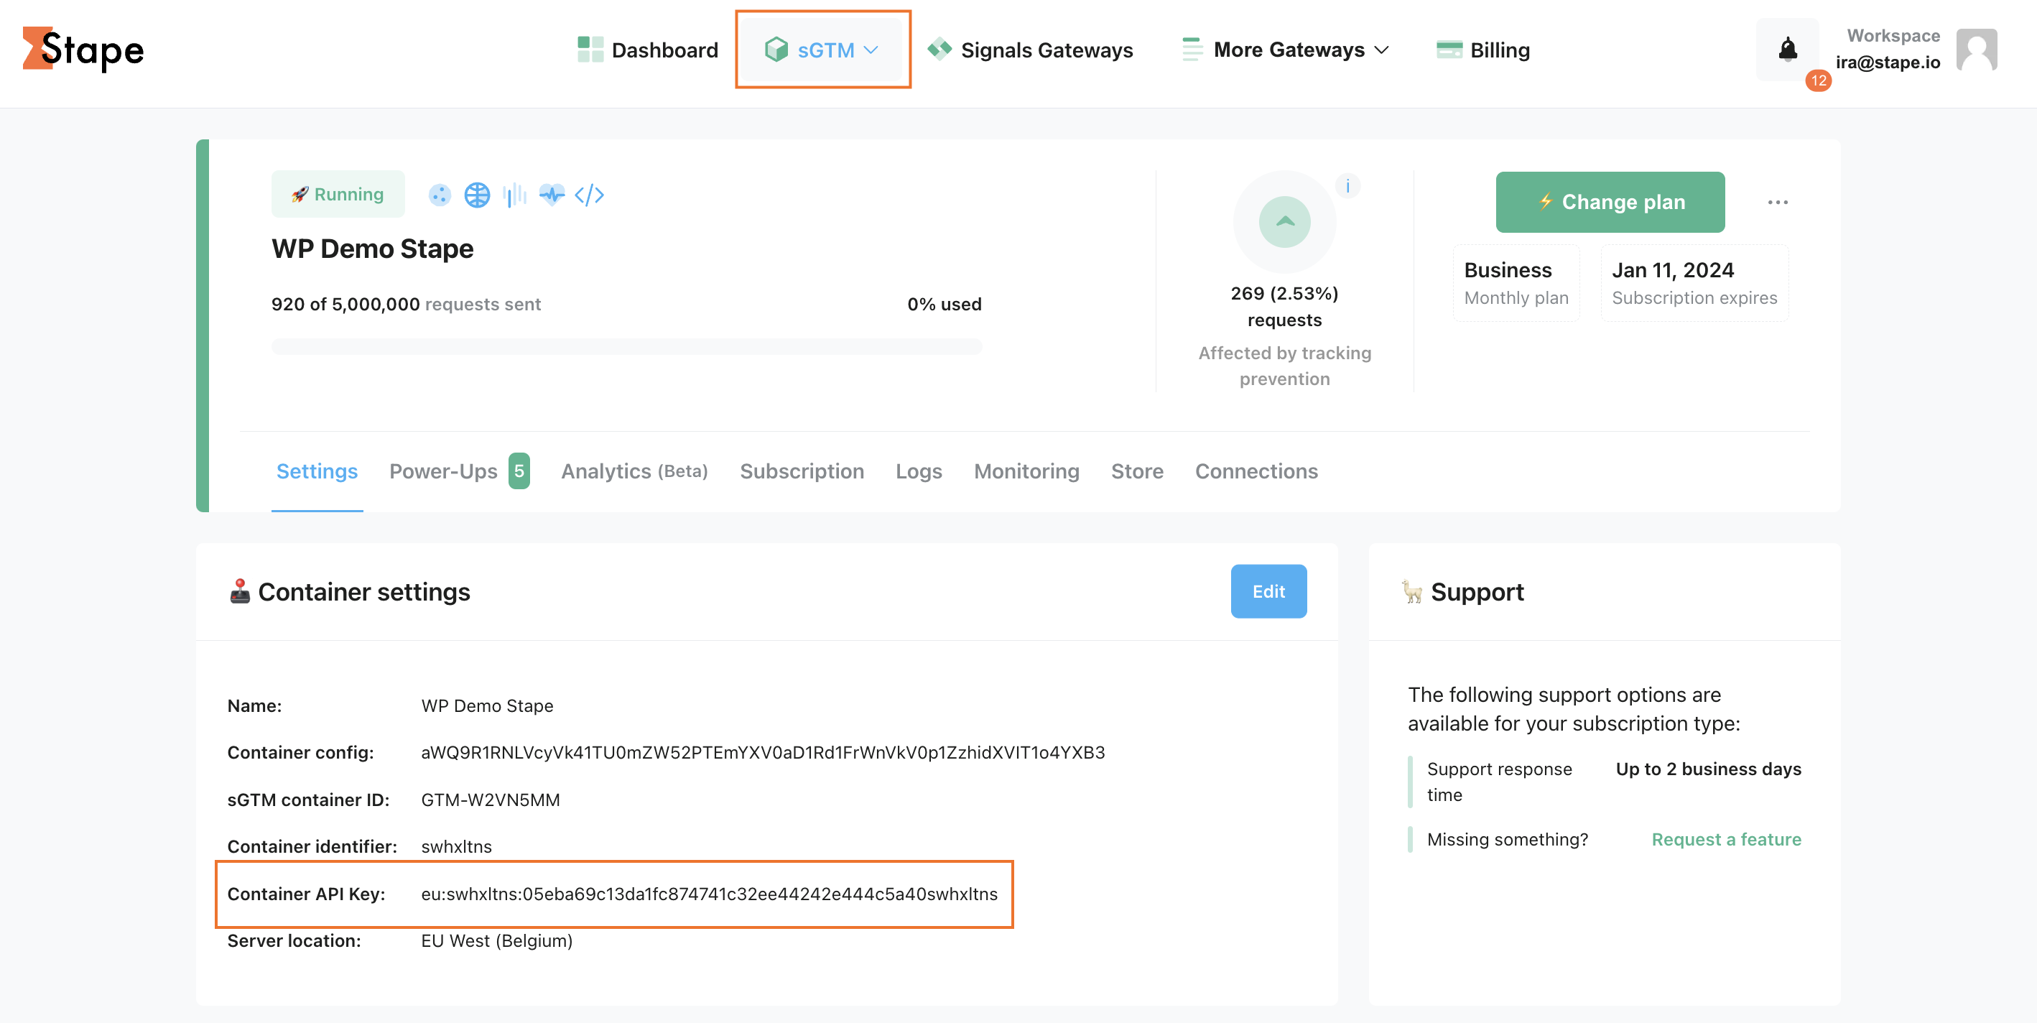Click the Running status badge

pyautogui.click(x=338, y=194)
